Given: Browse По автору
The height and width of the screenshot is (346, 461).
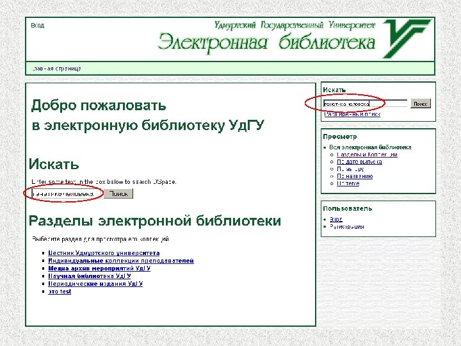Looking at the screenshot, I should tap(350, 169).
